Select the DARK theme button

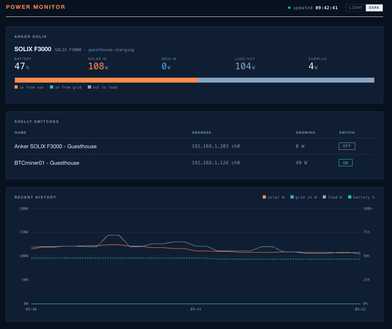(374, 8)
